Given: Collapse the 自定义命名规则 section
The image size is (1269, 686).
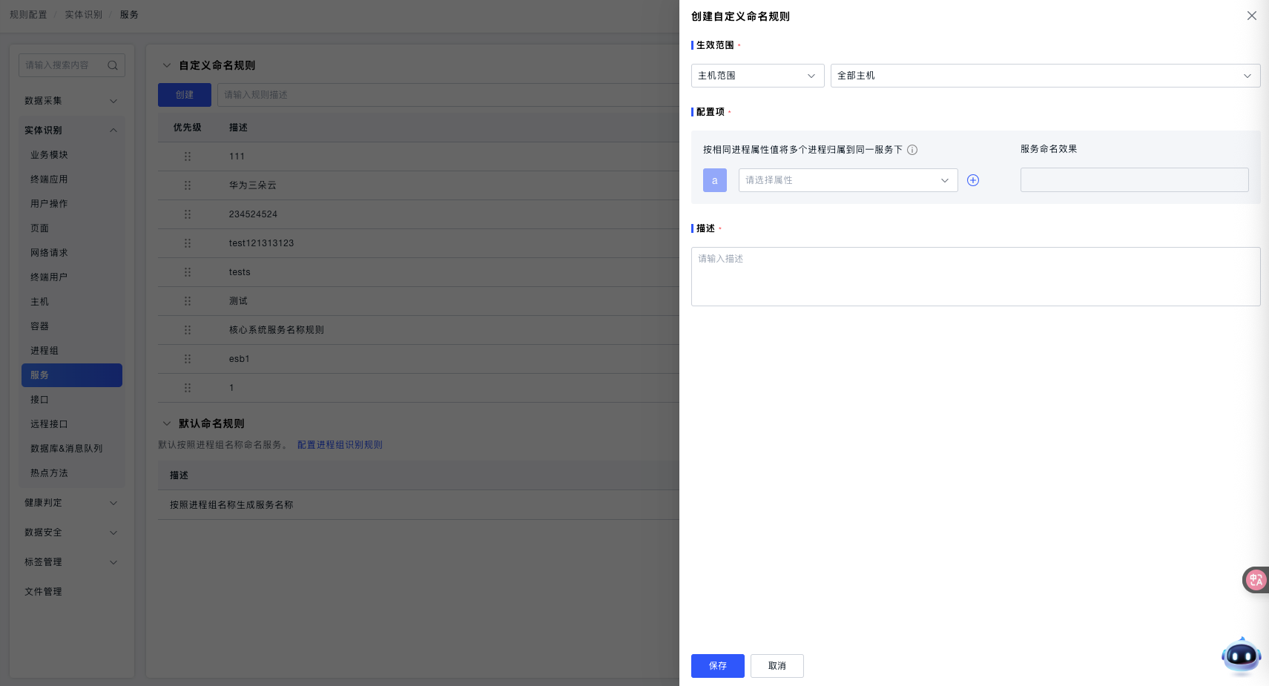Looking at the screenshot, I should pos(167,65).
